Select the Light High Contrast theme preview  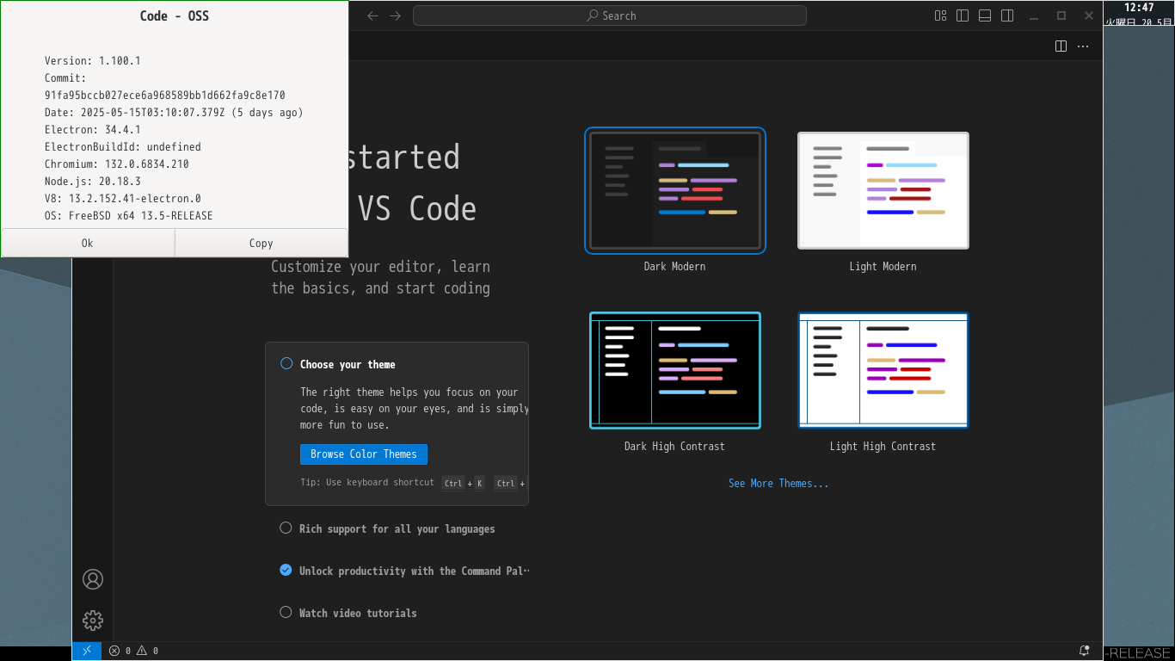pyautogui.click(x=883, y=370)
